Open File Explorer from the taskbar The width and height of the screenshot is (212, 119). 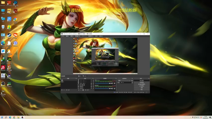coord(18,117)
